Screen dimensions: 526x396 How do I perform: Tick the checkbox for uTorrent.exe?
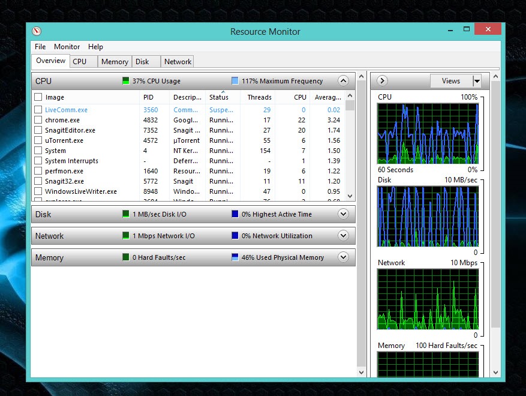pyautogui.click(x=38, y=140)
